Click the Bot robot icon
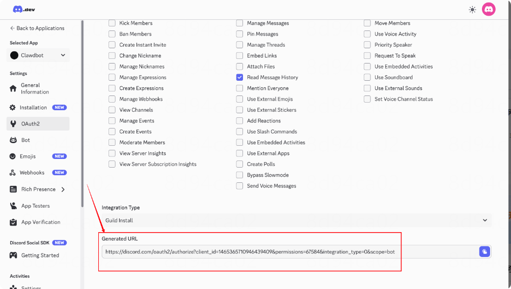The image size is (511, 289). coord(13,140)
